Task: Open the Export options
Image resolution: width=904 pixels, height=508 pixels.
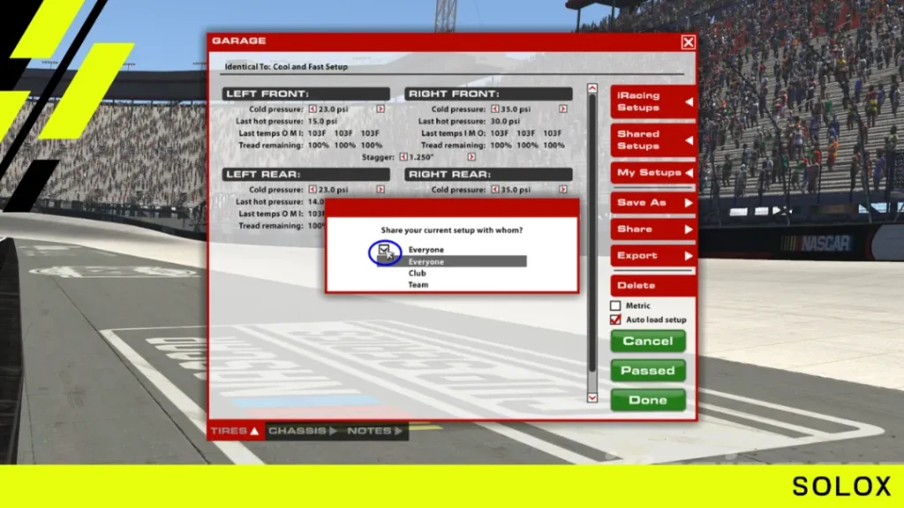Action: 652,256
